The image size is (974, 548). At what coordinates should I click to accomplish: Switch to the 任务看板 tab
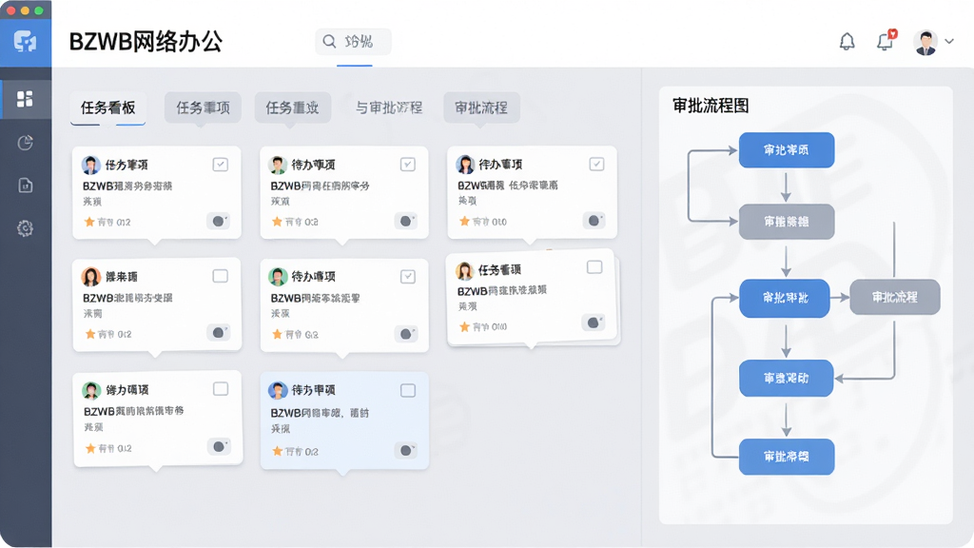coord(108,108)
